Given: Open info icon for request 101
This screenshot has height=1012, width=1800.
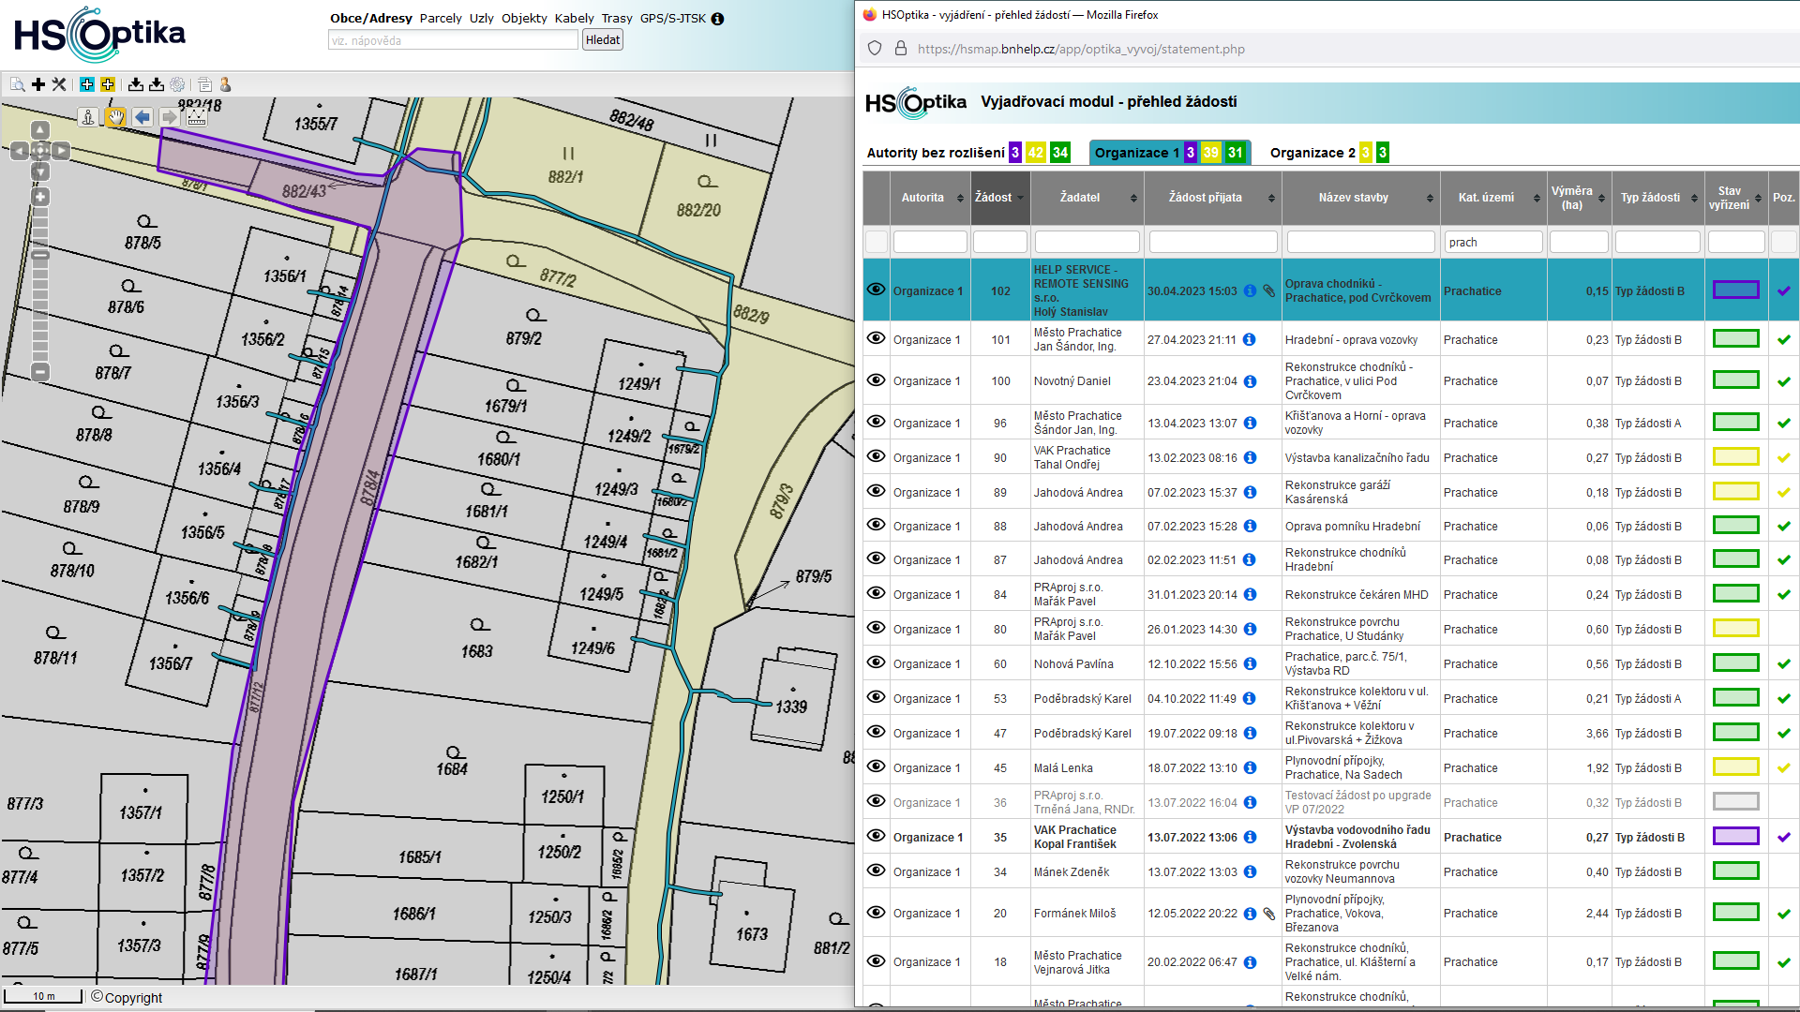Looking at the screenshot, I should (x=1250, y=340).
